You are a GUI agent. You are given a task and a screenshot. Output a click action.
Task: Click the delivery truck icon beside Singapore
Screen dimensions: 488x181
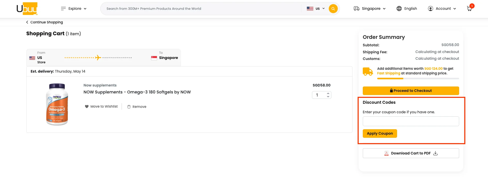357,8
